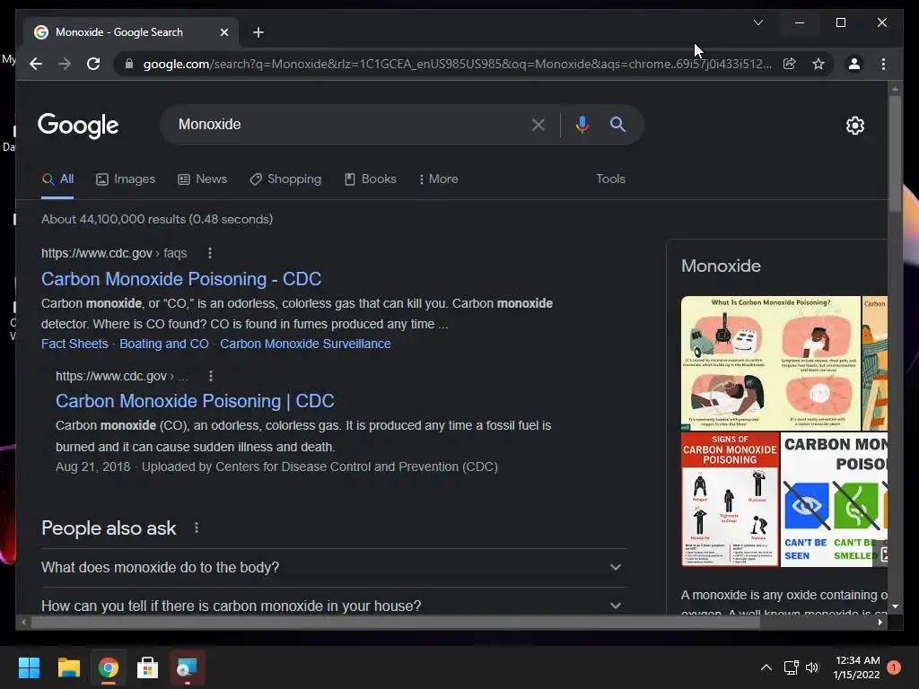Click the Monoxide knowledge panel title
The width and height of the screenshot is (919, 689).
coord(721,266)
